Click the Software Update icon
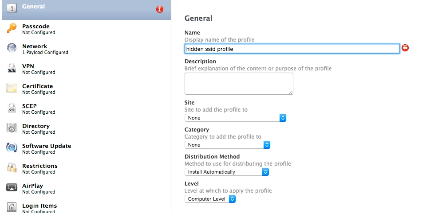Screen dimensions: 446x213 click(x=12, y=148)
